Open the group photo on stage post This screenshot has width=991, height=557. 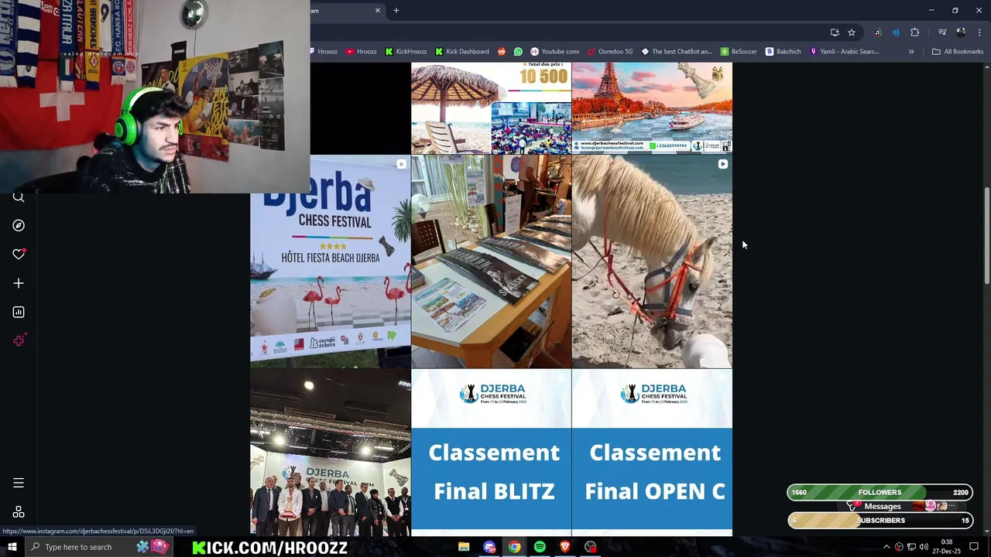[x=331, y=453]
